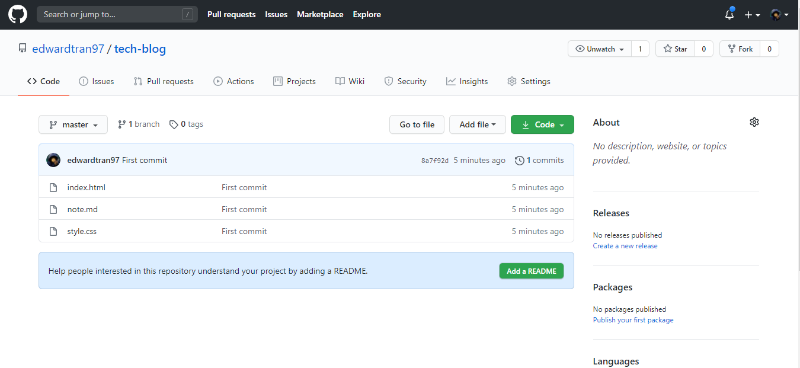Go to Marketplace
800x368 pixels.
pos(320,14)
